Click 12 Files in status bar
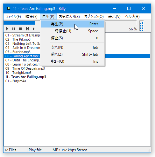Screen dimensions: 155x157 10,150
